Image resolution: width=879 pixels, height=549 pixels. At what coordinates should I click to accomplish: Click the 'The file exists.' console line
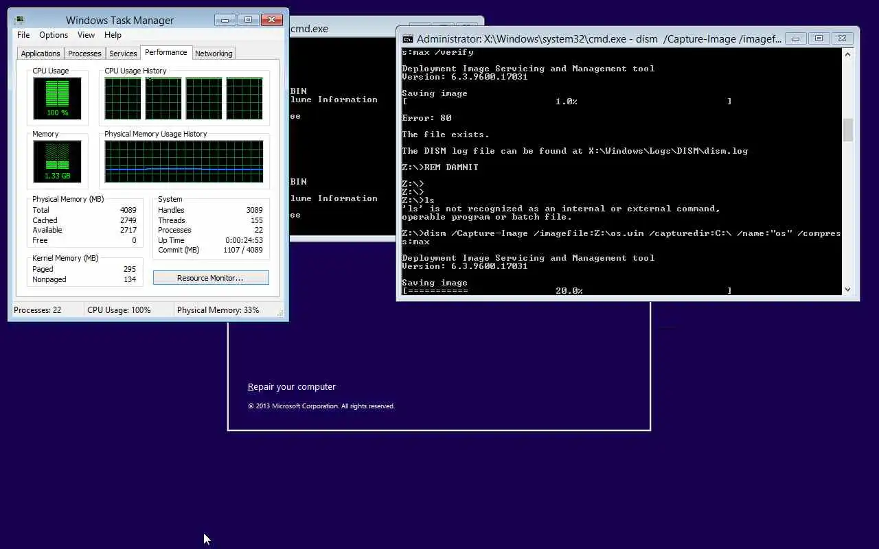[446, 135]
